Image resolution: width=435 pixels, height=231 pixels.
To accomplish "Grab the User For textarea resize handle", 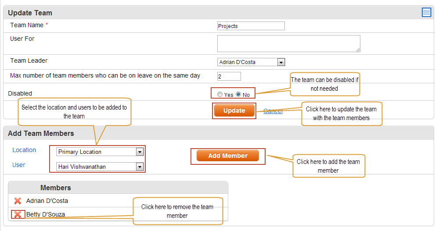I will (358, 50).
